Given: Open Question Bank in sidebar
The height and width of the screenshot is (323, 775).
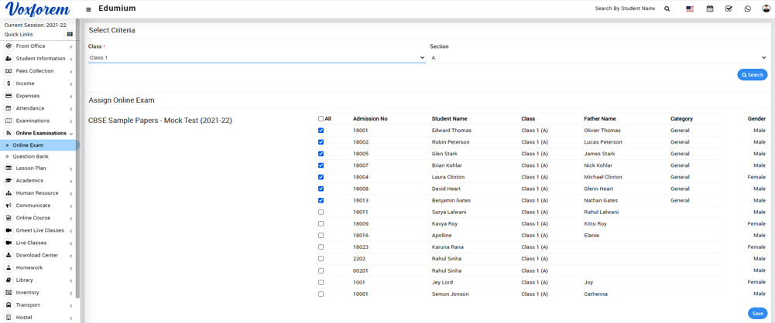Looking at the screenshot, I should 30,157.
